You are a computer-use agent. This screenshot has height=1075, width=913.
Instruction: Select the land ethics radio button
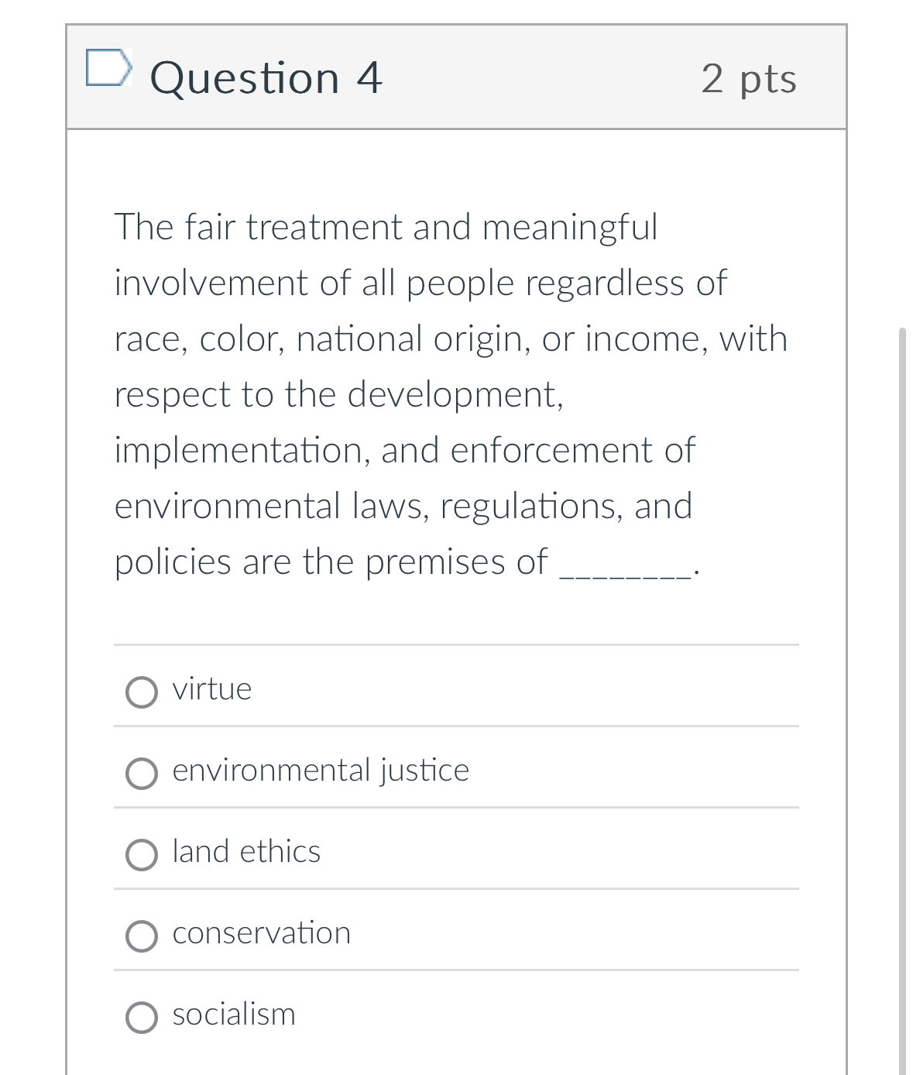[142, 855]
